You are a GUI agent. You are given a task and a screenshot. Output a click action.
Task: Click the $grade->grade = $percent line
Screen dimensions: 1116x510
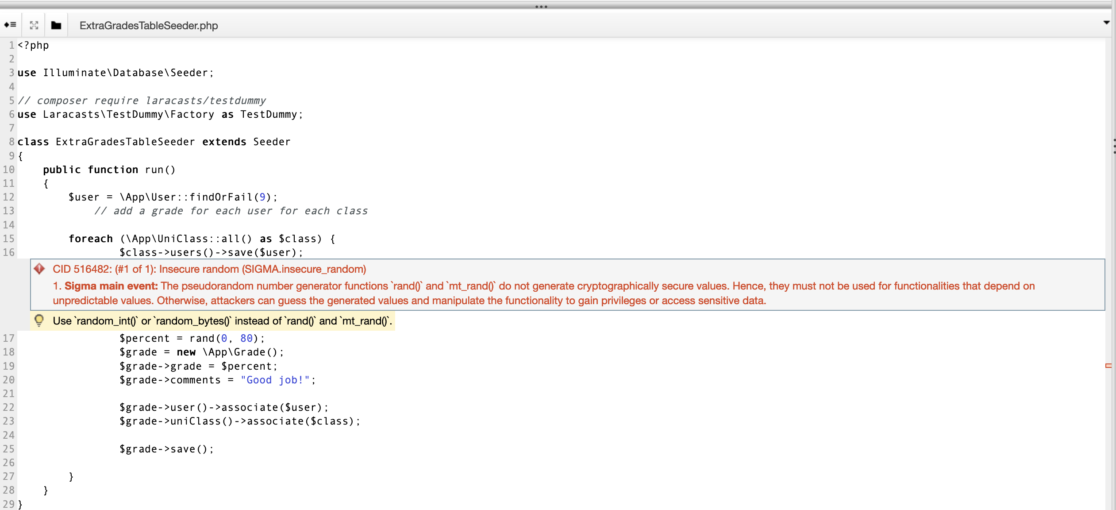(x=199, y=366)
